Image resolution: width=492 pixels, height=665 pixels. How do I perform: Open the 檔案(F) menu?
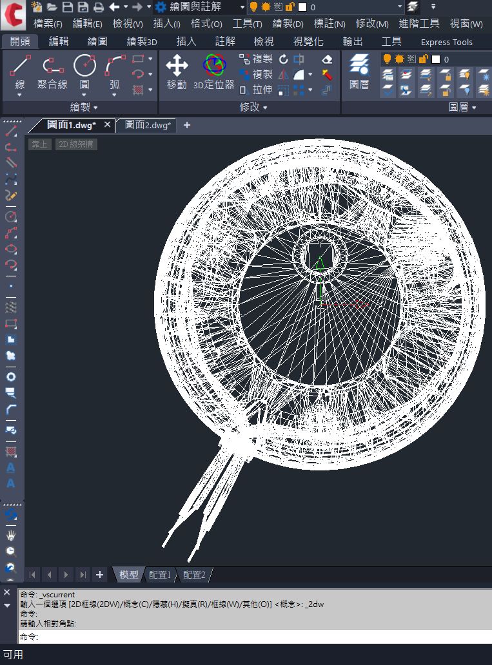[x=48, y=24]
